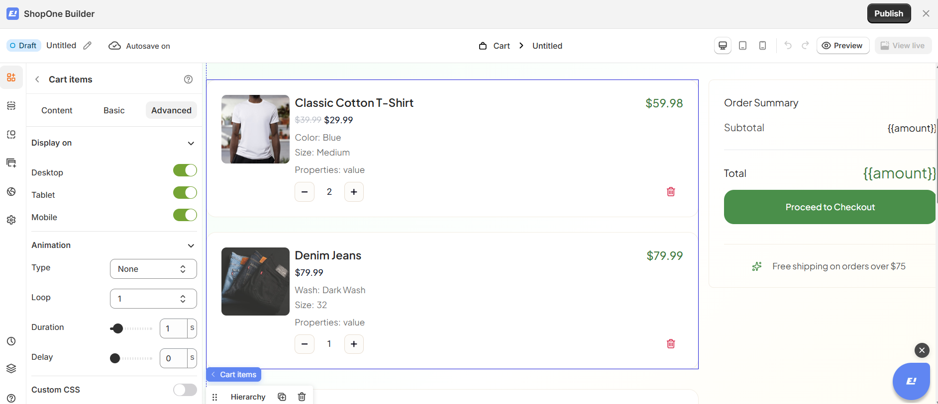This screenshot has width=938, height=404.
Task: Switch to mobile device preview icon
Action: click(762, 46)
